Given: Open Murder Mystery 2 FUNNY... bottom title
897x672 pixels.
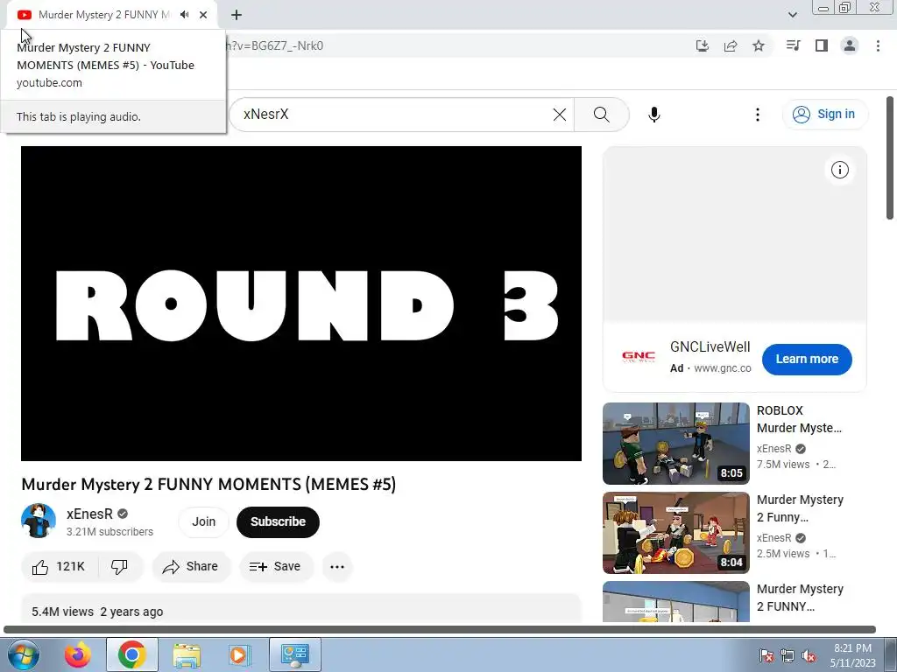Looking at the screenshot, I should [800, 598].
